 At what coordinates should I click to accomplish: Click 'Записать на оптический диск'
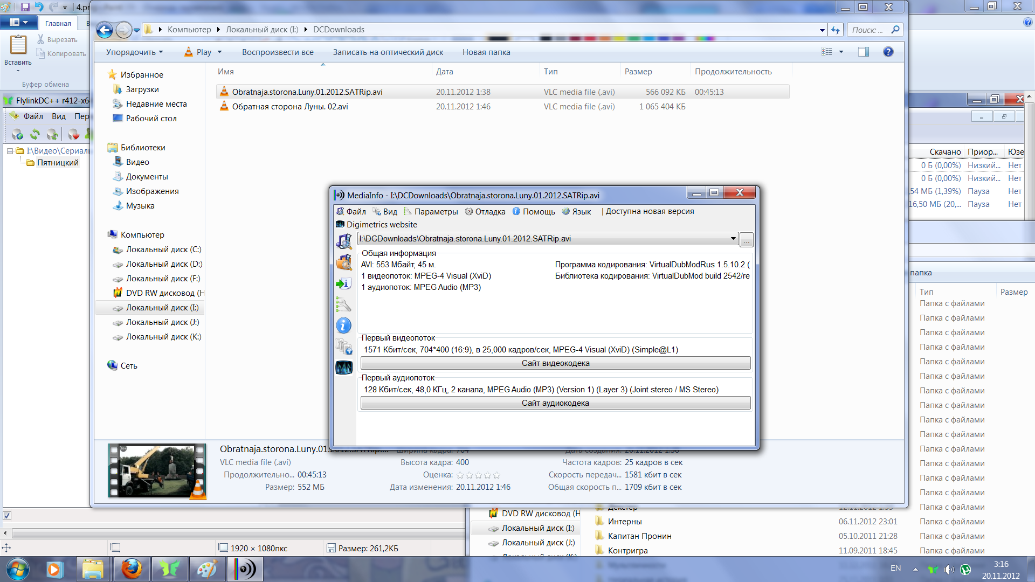pyautogui.click(x=388, y=52)
